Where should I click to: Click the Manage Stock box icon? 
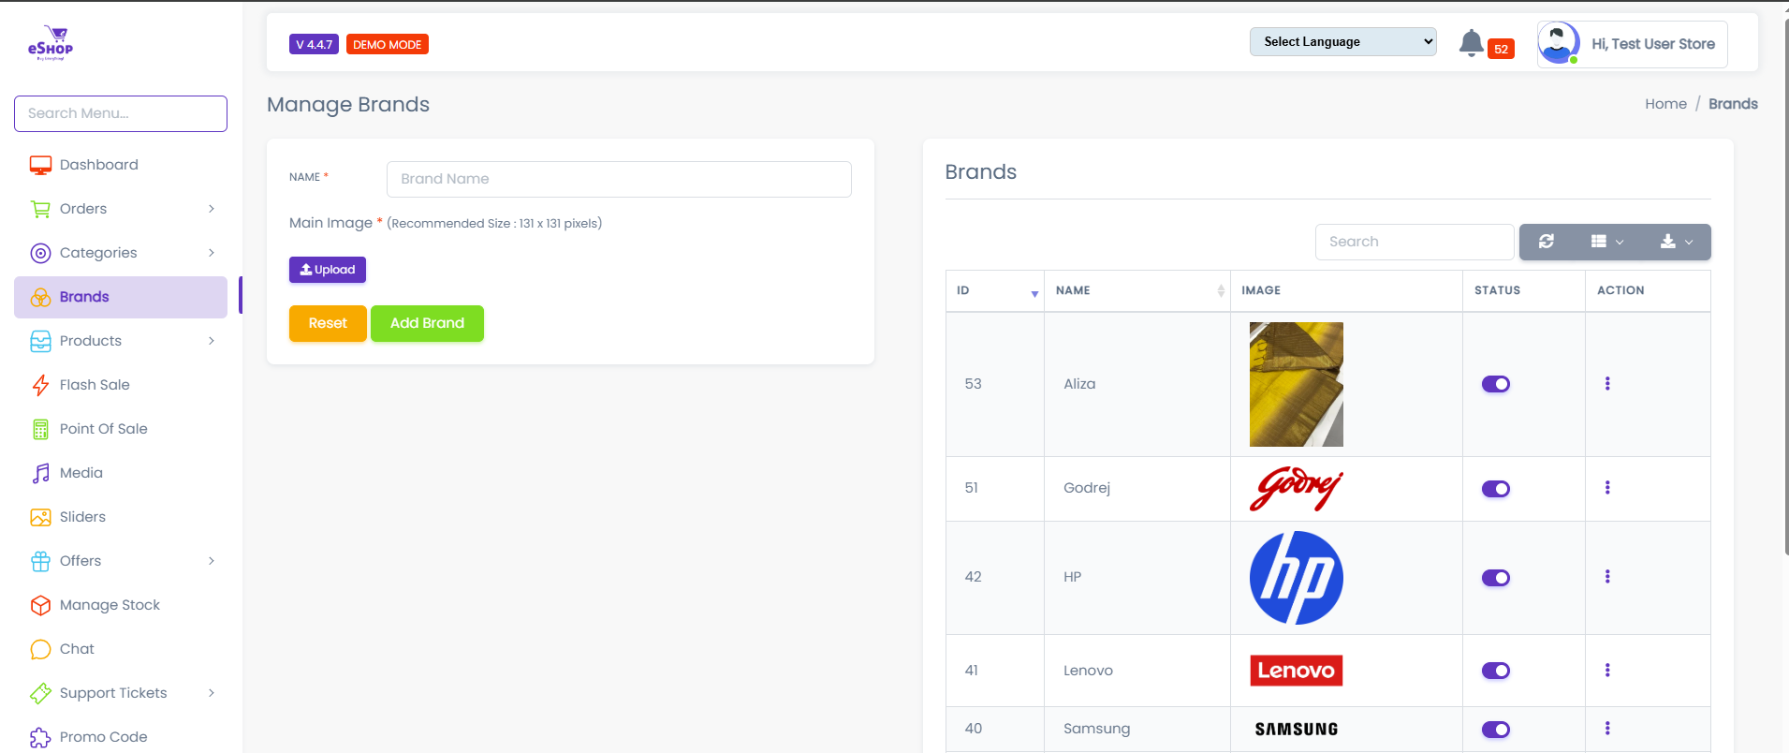40,605
